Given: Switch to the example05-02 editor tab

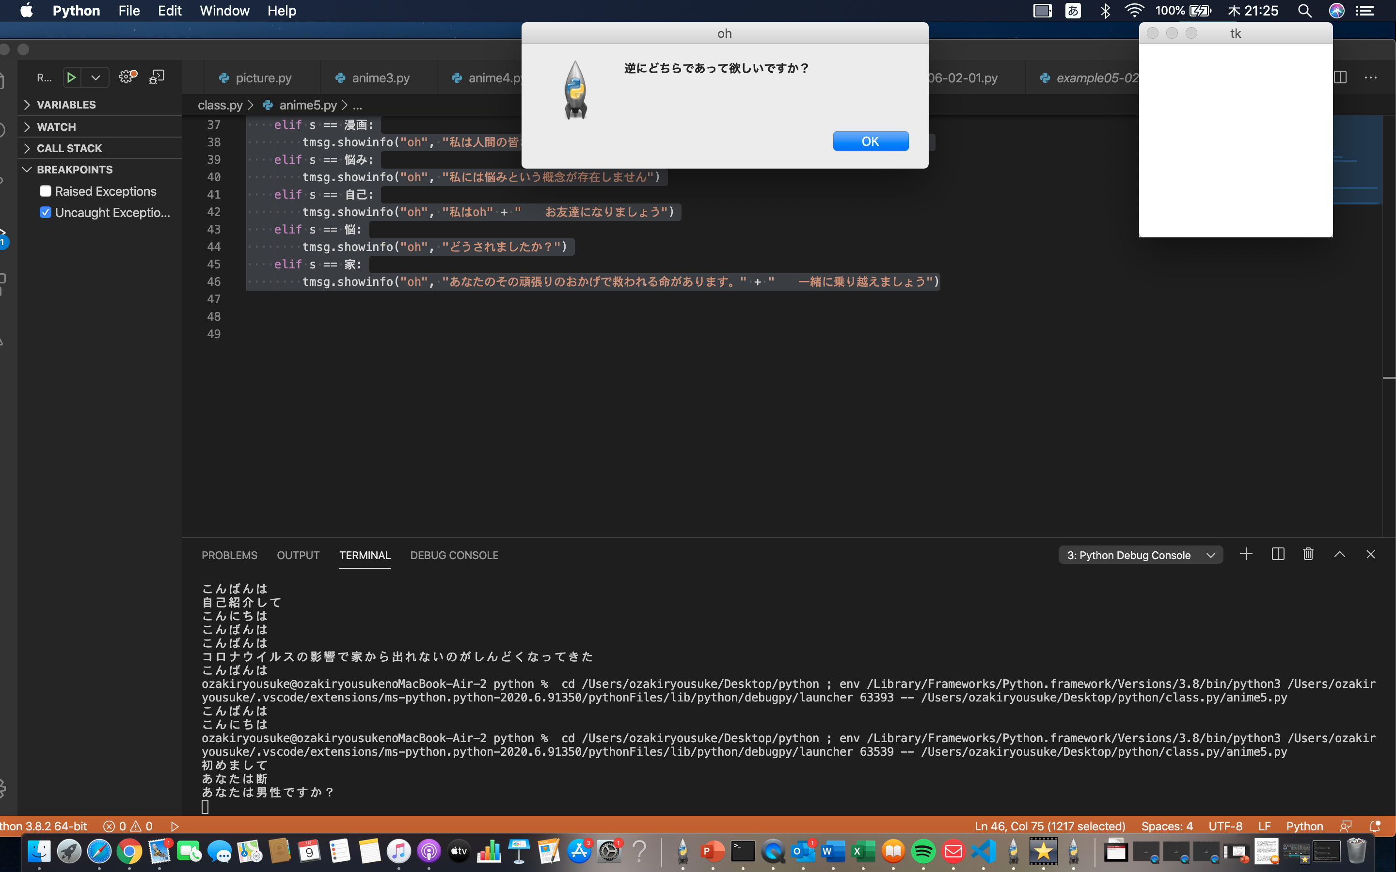Looking at the screenshot, I should [x=1090, y=78].
